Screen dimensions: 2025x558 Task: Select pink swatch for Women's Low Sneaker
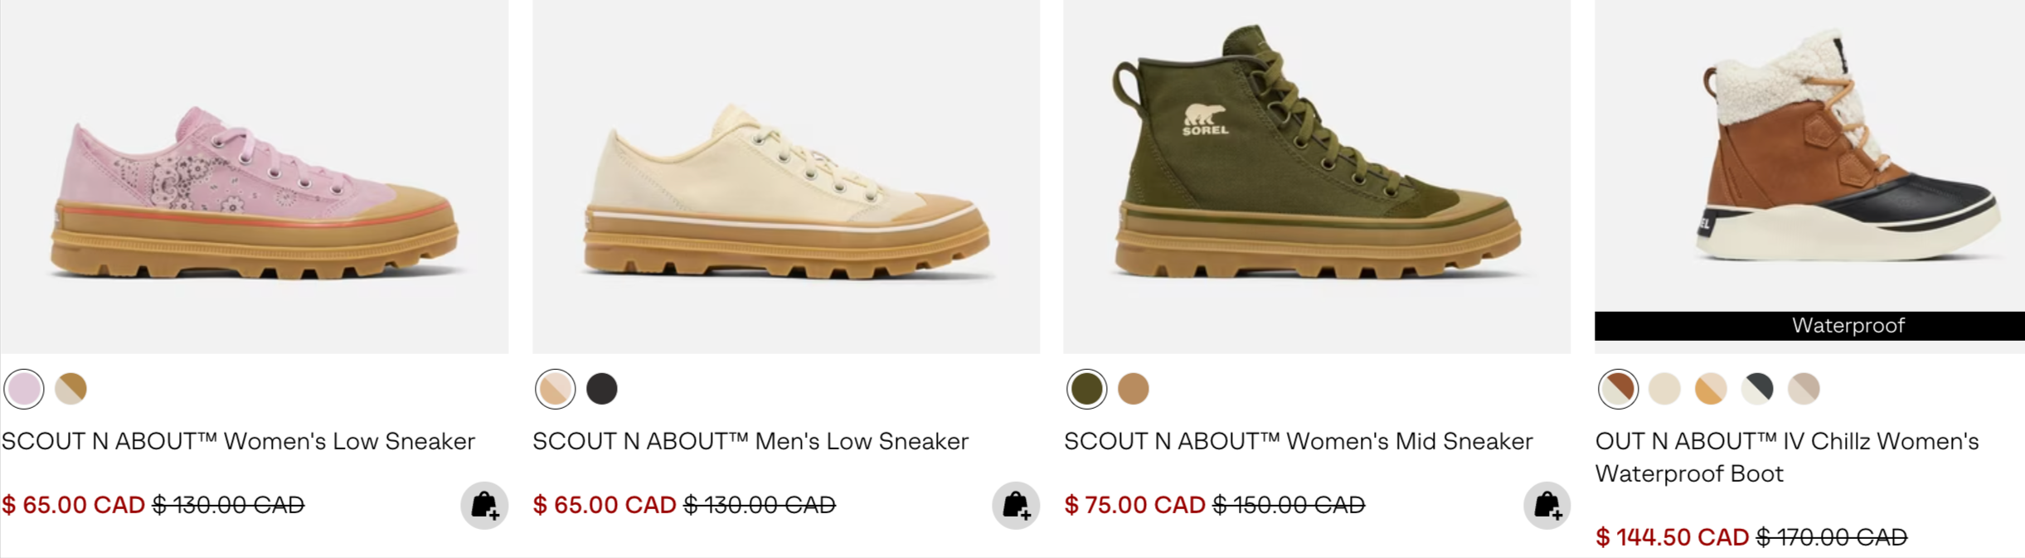[24, 389]
